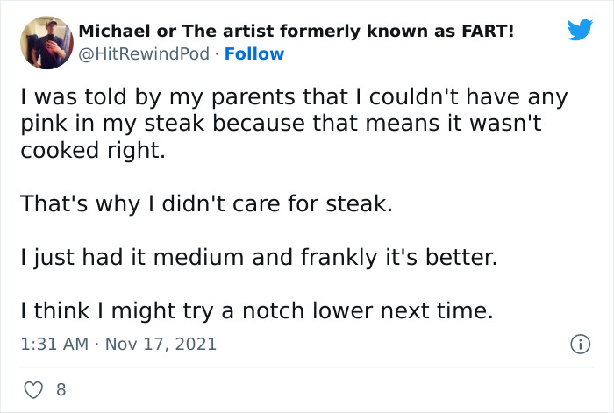Viewport: 614px width, 413px height.
Task: Click the words "cooked right." in the tweet
Action: pyautogui.click(x=92, y=150)
